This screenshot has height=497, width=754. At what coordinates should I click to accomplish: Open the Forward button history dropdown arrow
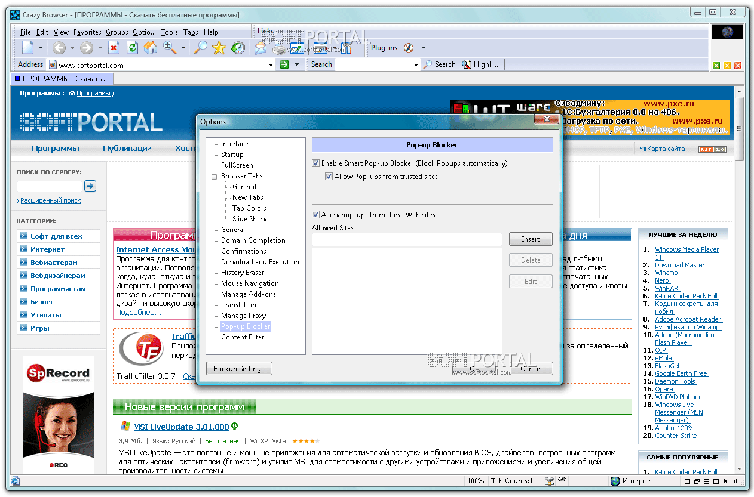[100, 48]
